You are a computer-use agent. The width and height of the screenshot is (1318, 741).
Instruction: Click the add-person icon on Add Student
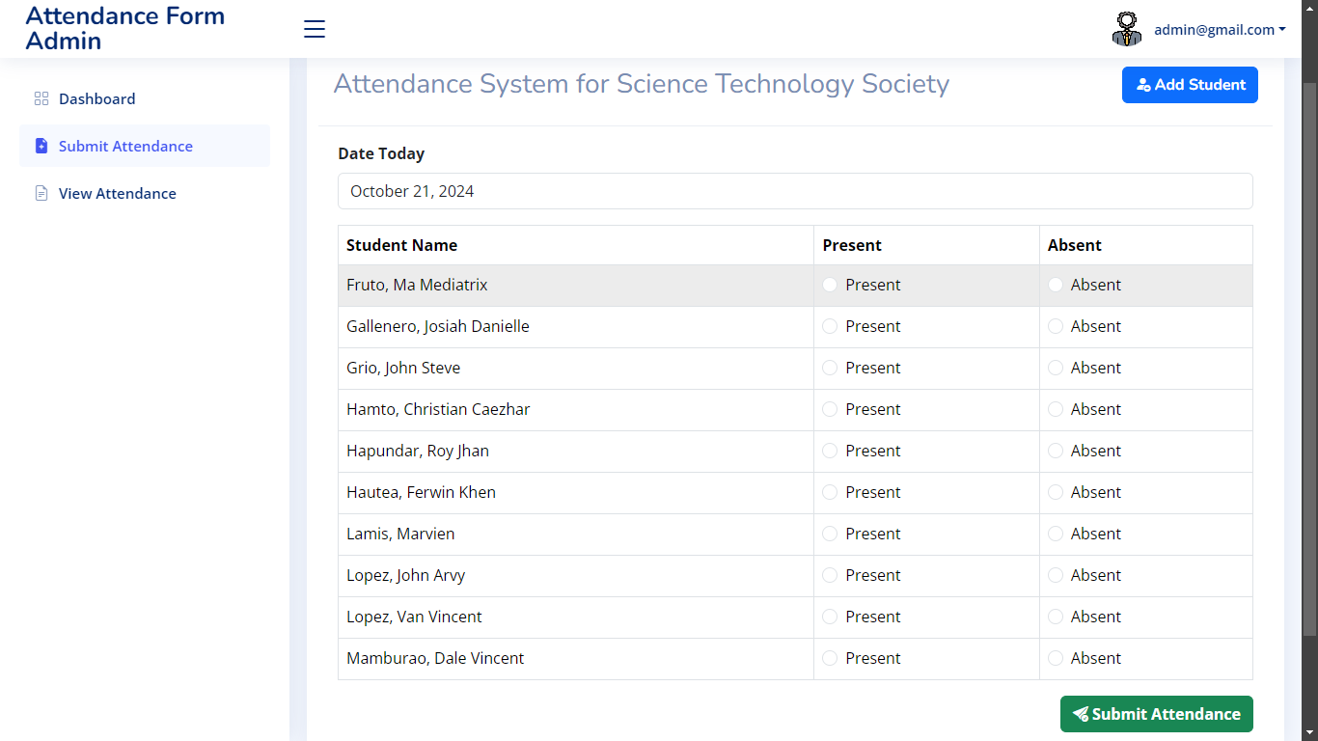click(1143, 85)
